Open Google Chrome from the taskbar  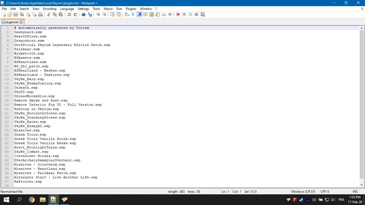point(32,200)
